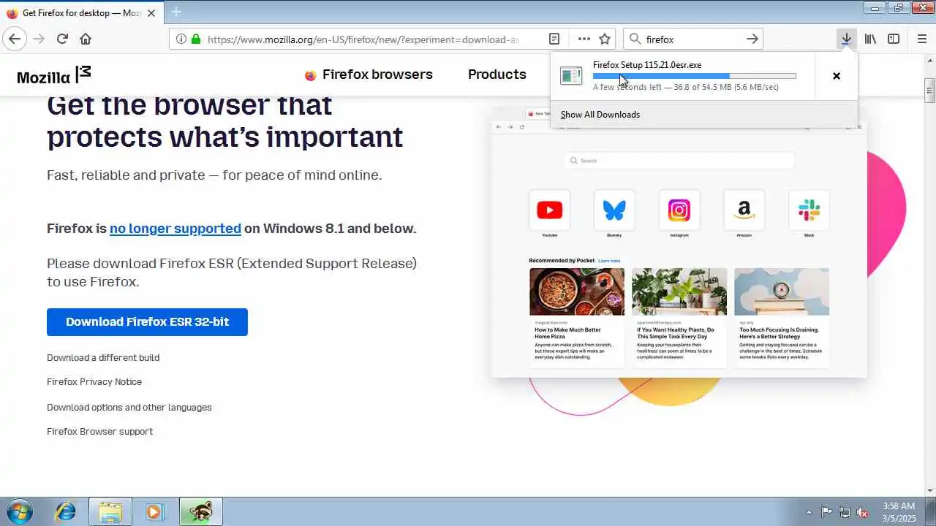936x526 pixels.
Task: Open Firefox browsers menu
Action: coord(369,75)
